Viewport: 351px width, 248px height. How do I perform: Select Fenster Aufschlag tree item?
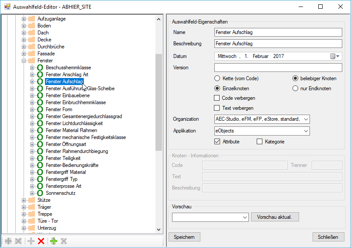(65, 82)
